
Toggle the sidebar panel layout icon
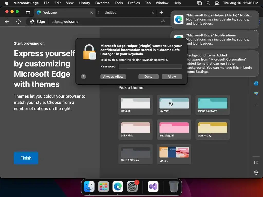click(256, 162)
